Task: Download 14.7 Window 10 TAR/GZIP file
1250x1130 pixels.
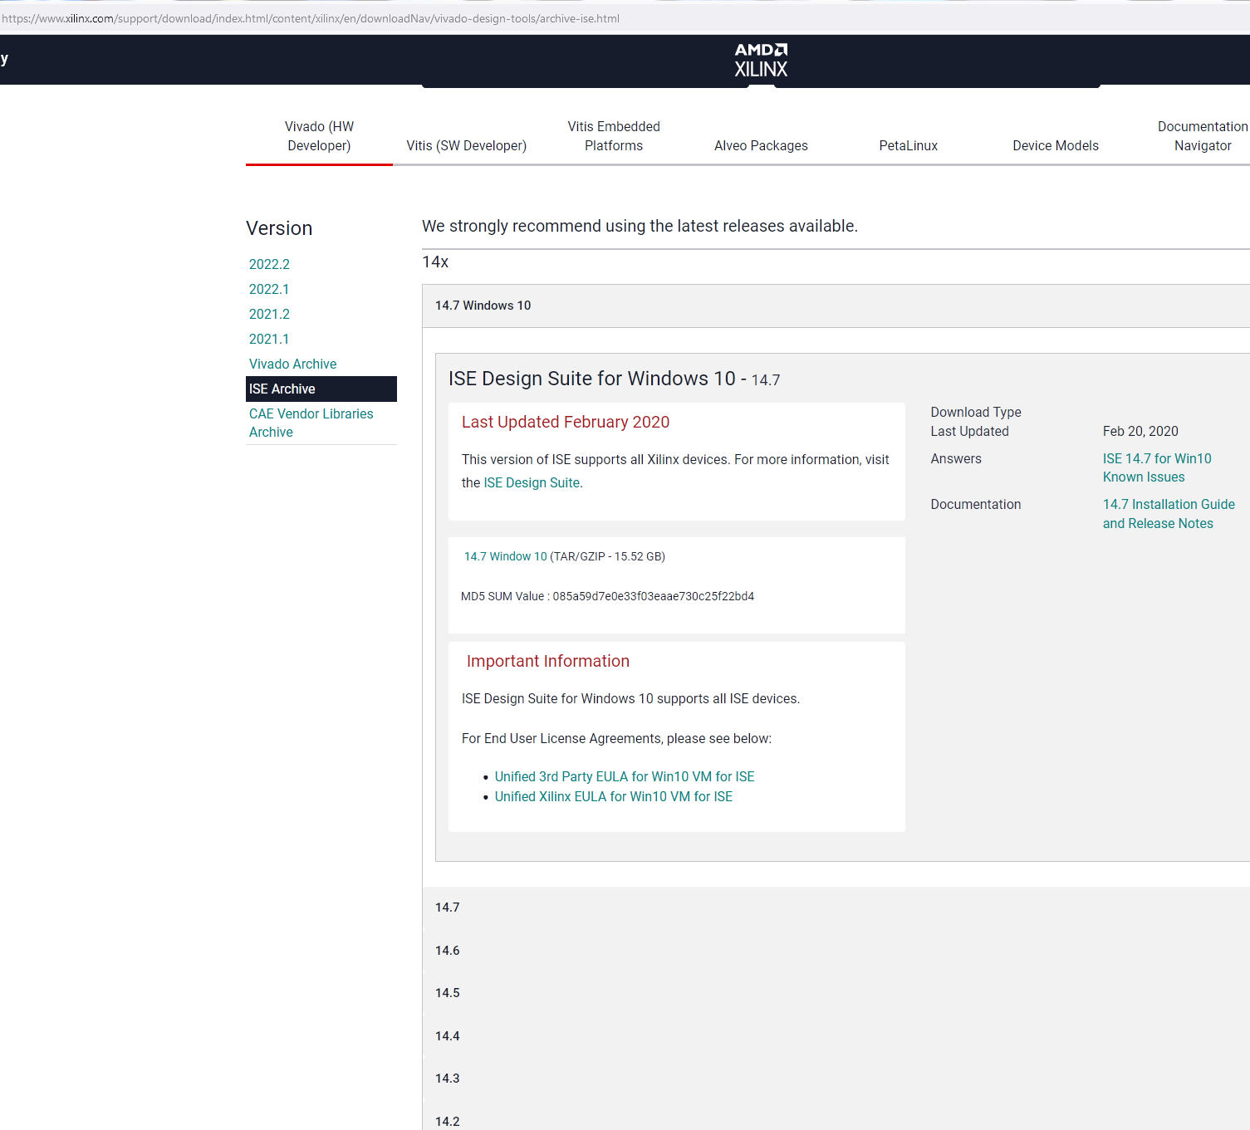Action: 505,556
